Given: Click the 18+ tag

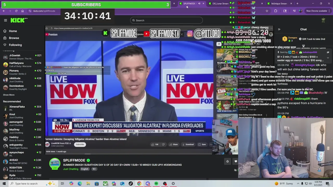Looking at the screenshot, I should tap(94, 169).
